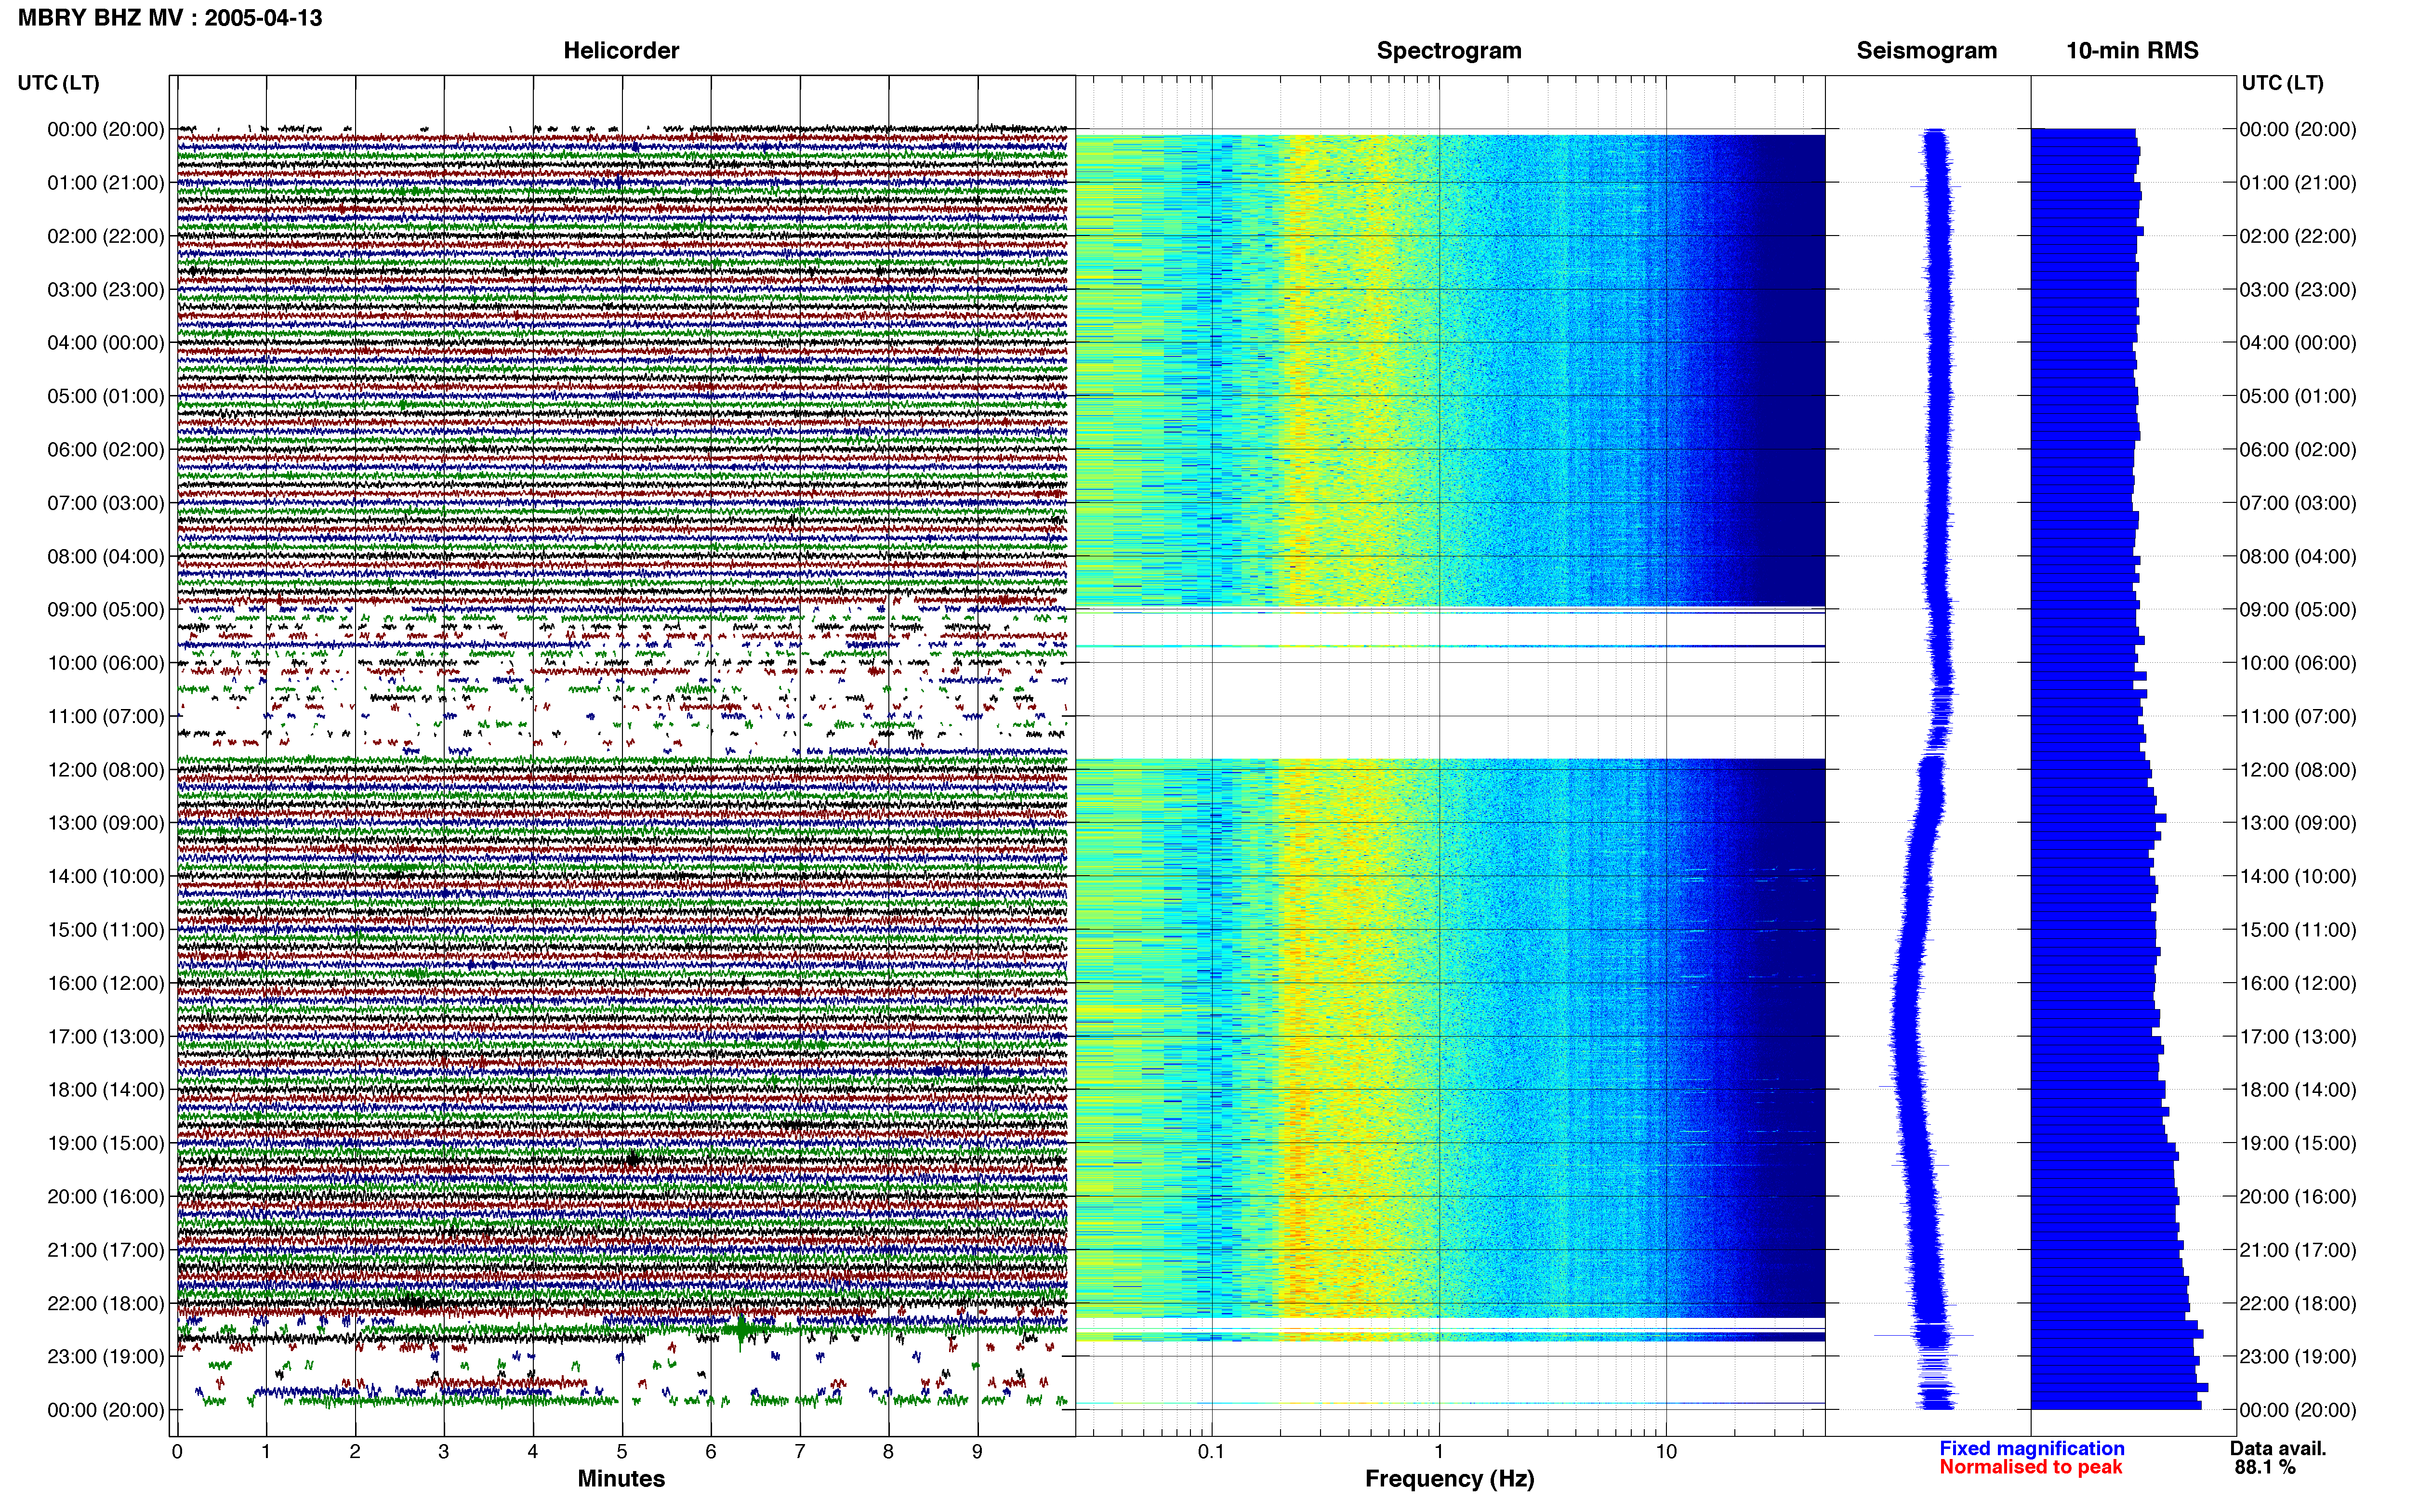
Task: Click the left '11:00 (07:00)' time label
Action: tap(106, 716)
